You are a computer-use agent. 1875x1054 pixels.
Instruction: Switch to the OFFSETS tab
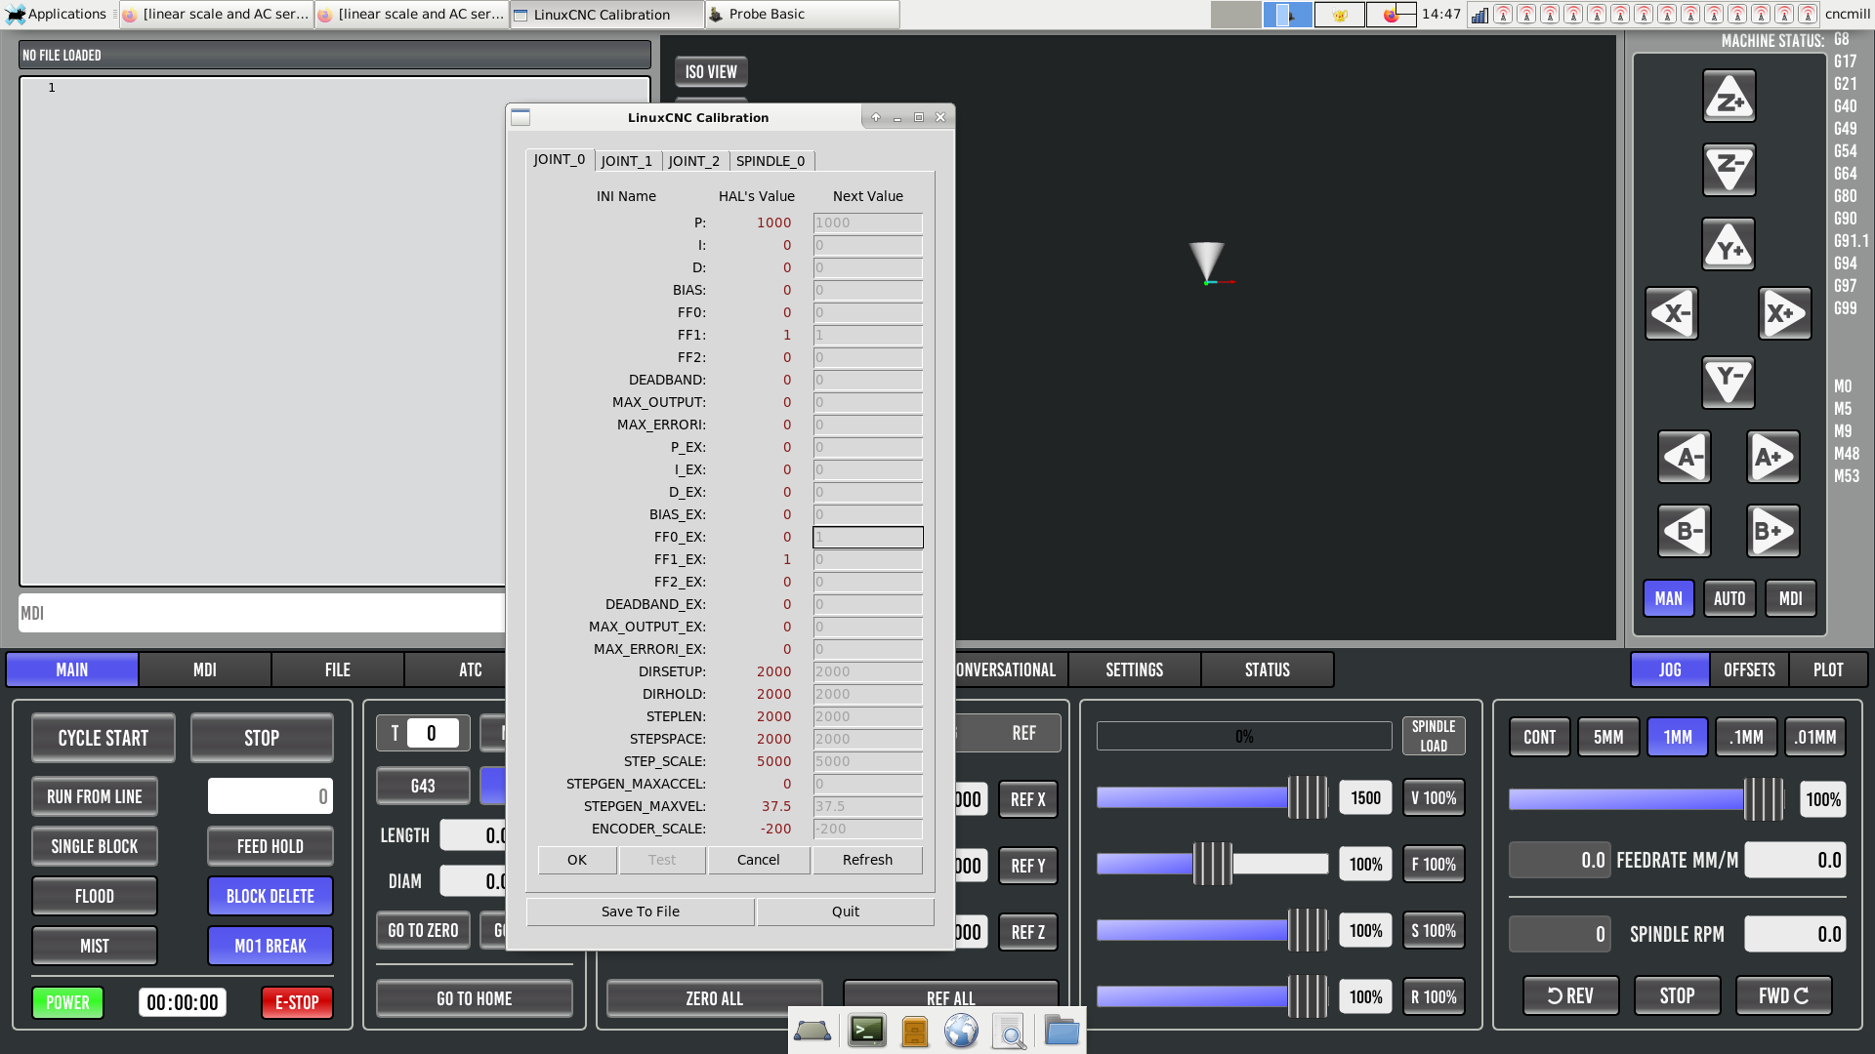[1749, 669]
